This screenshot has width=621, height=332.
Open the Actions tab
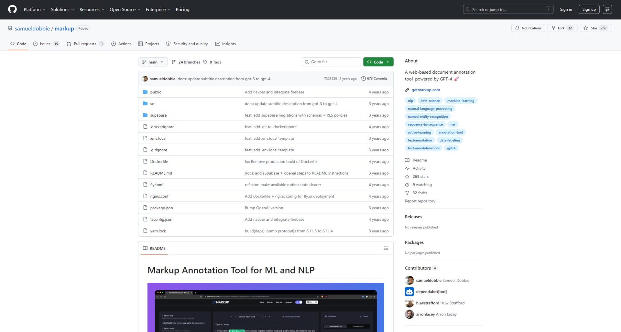tap(121, 44)
